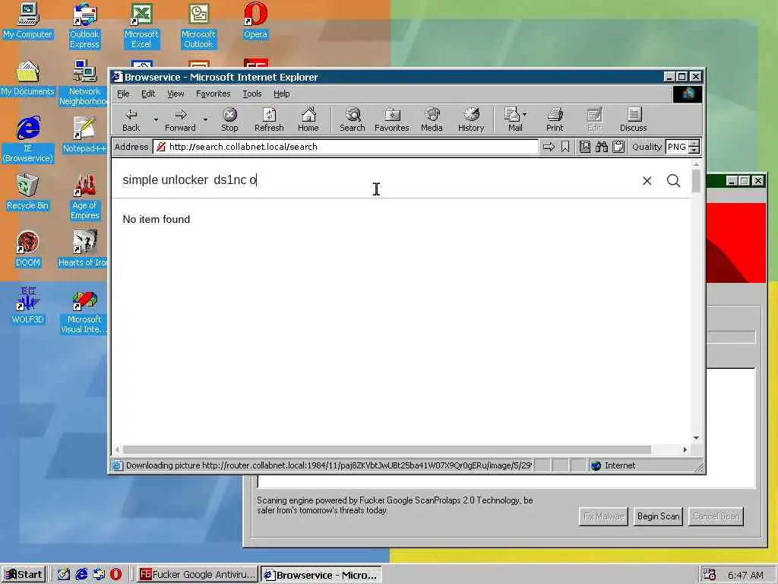
Task: Select the Outlook Express desktop icon
Action: pyautogui.click(x=84, y=26)
